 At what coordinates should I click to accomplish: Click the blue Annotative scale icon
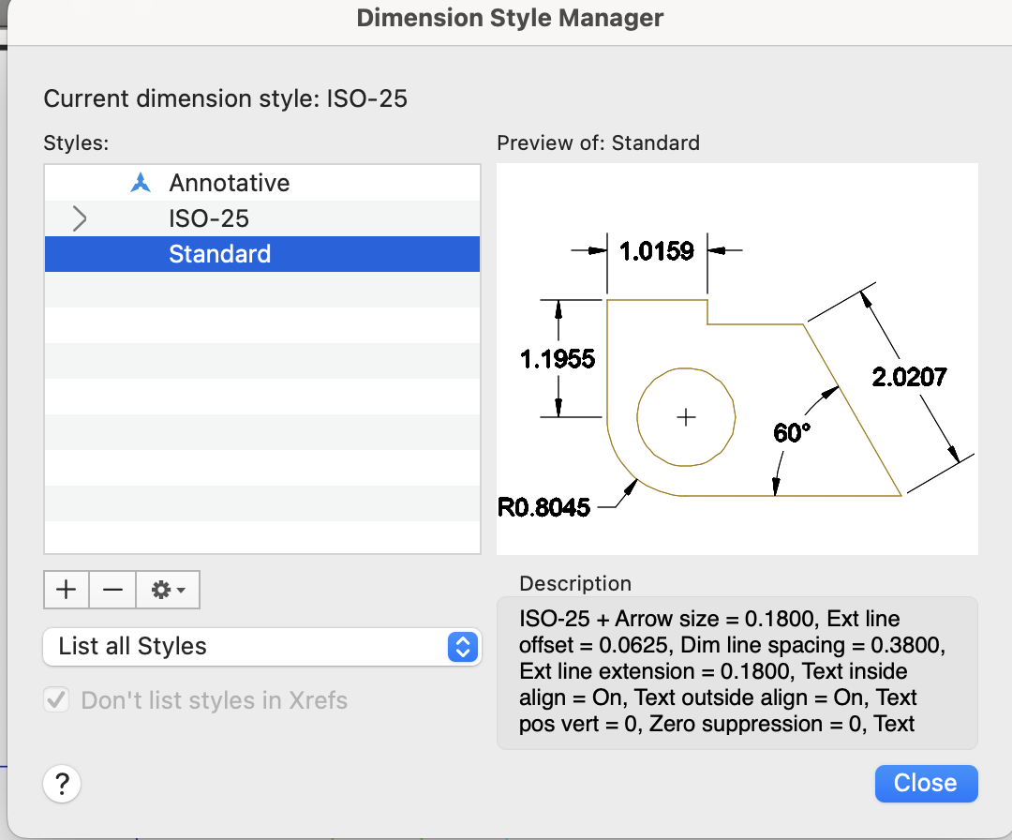(141, 183)
